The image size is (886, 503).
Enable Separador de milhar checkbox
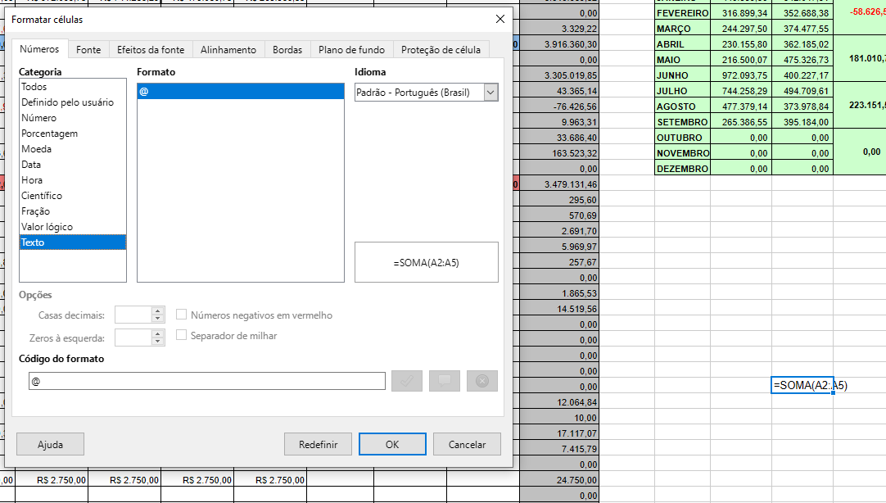[x=183, y=335]
